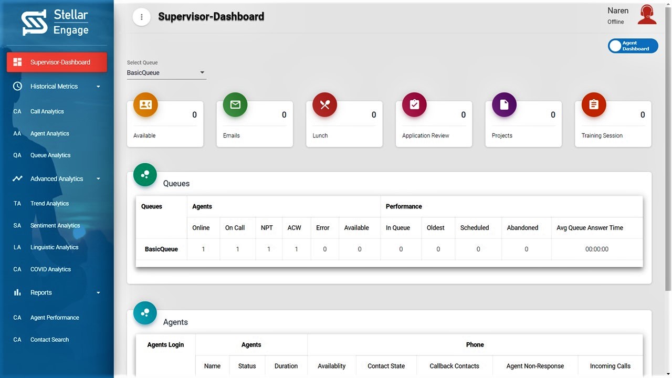This screenshot has height=378, width=672.
Task: Open the Contact Search link
Action: tap(49, 340)
